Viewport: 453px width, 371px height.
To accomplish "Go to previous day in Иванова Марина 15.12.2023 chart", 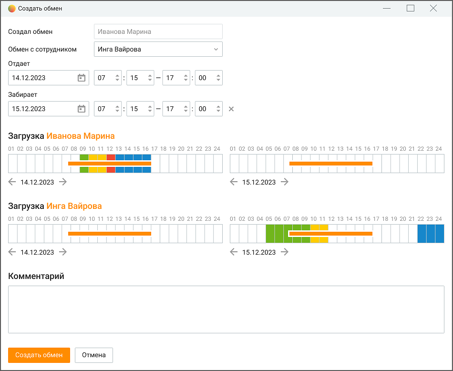I will pyautogui.click(x=234, y=182).
